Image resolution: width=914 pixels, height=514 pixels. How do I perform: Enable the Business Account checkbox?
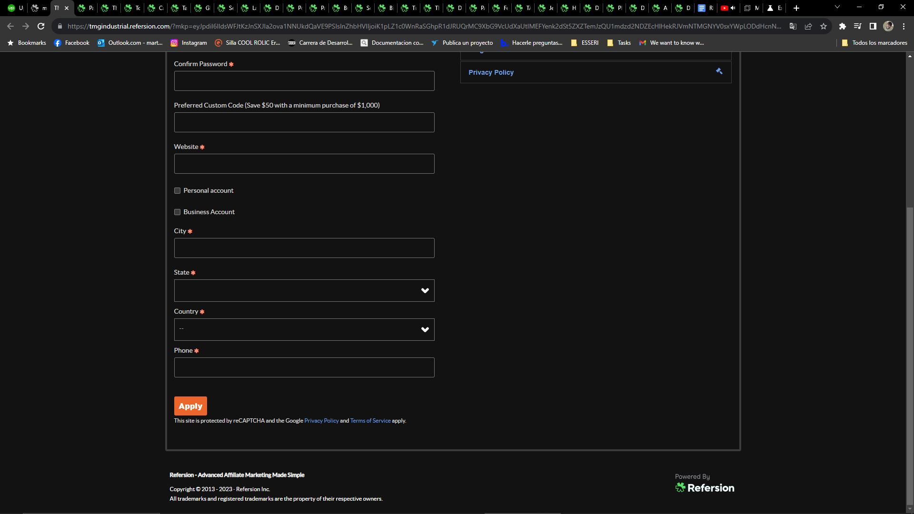point(178,211)
